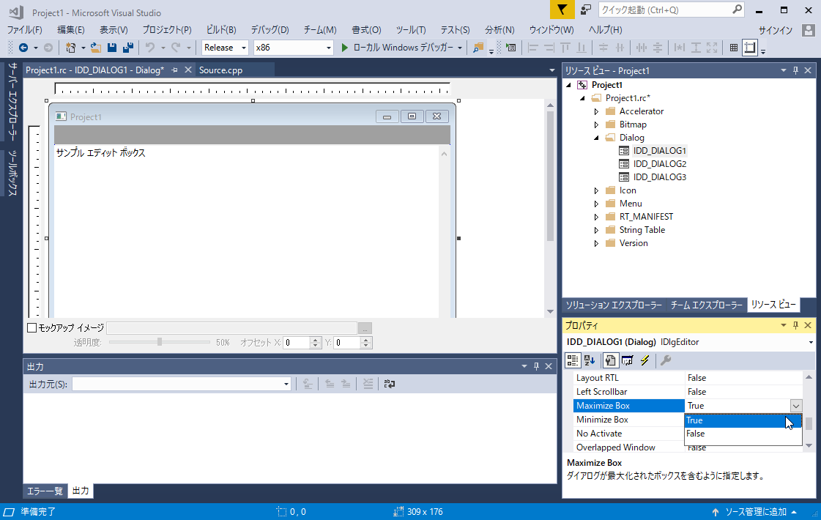The image size is (821, 520).
Task: Click the word wrap icon in Output panel
Action: click(x=389, y=384)
